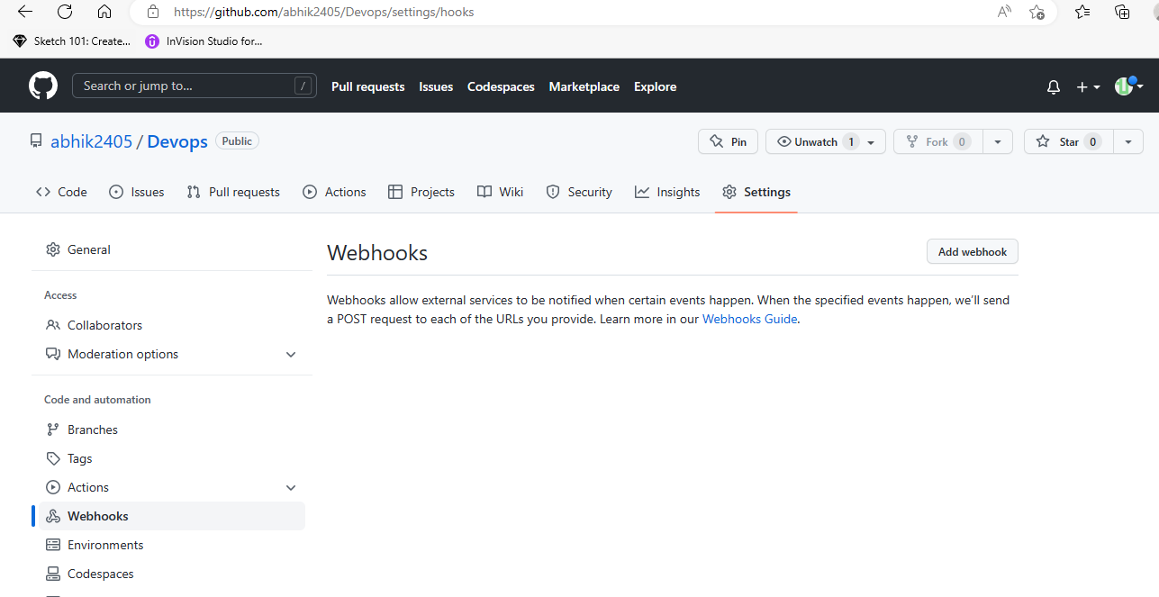
Task: Pin the repository
Action: (x=728, y=141)
